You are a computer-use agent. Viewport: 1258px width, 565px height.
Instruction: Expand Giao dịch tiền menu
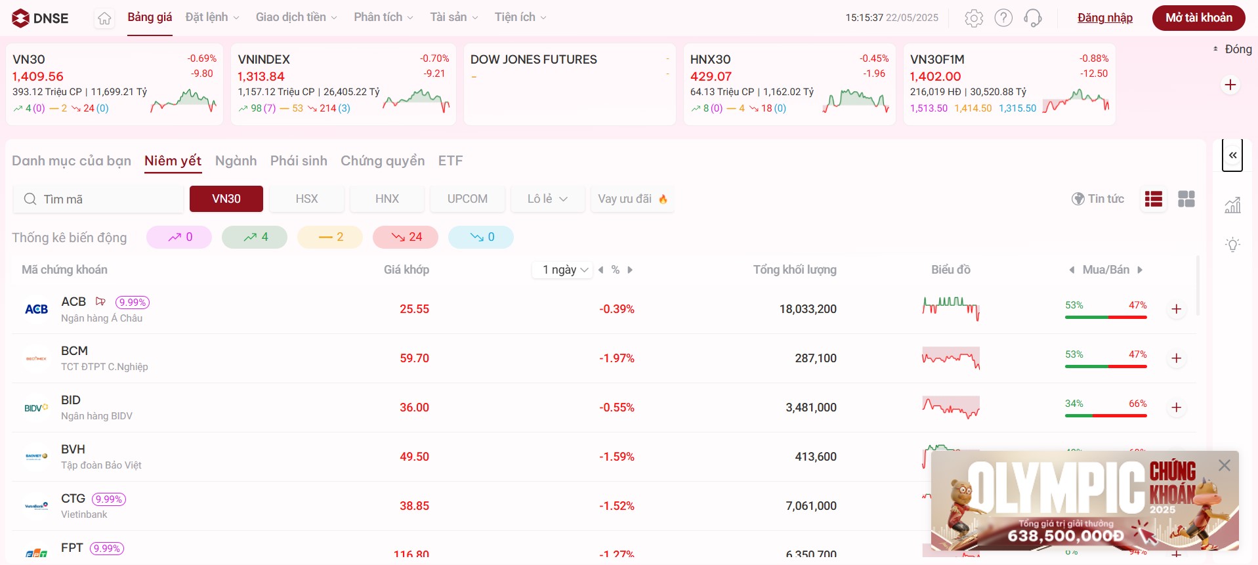point(296,17)
